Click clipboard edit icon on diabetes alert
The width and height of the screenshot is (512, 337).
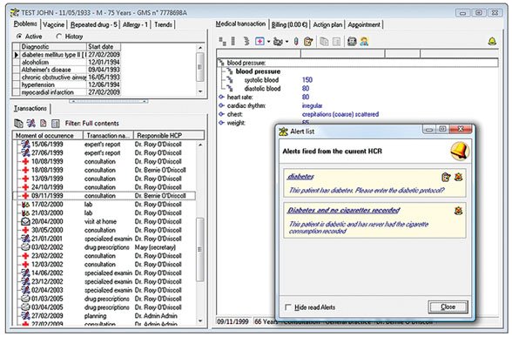pos(446,177)
